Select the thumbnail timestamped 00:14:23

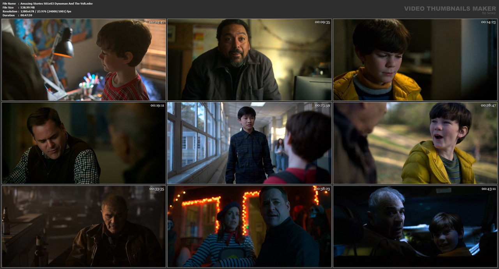[415, 60]
